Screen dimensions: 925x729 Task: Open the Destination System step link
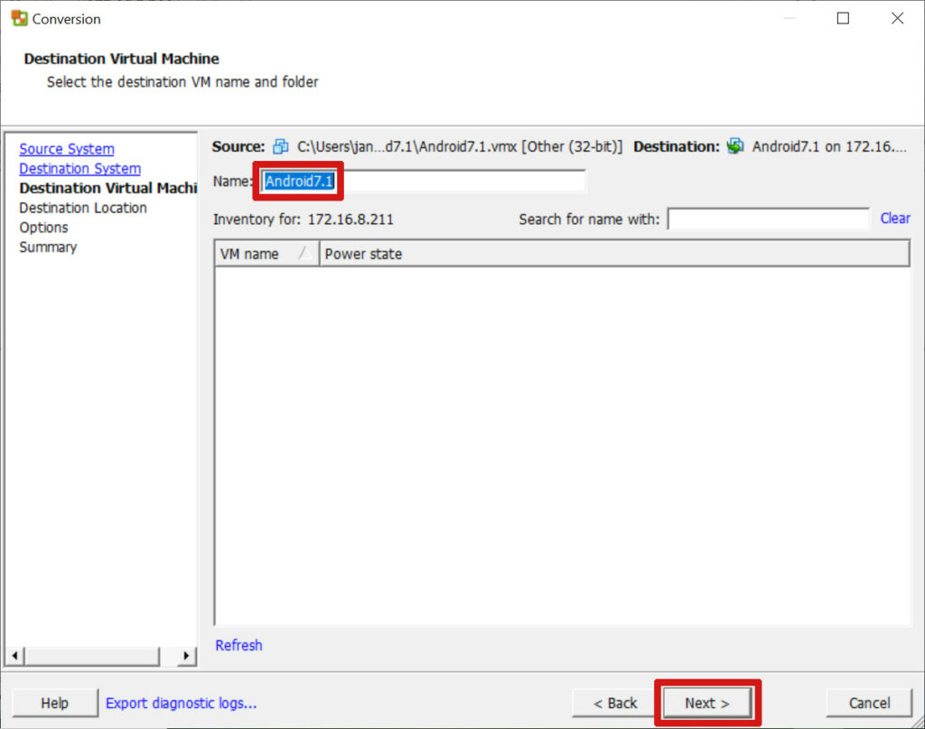tap(80, 169)
